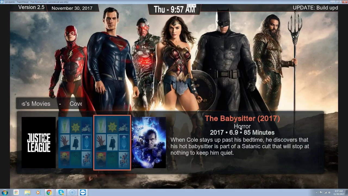Viewport: 348px width, 196px height.
Task: Open Windows Explorer from the taskbar
Action: [x=27, y=192]
